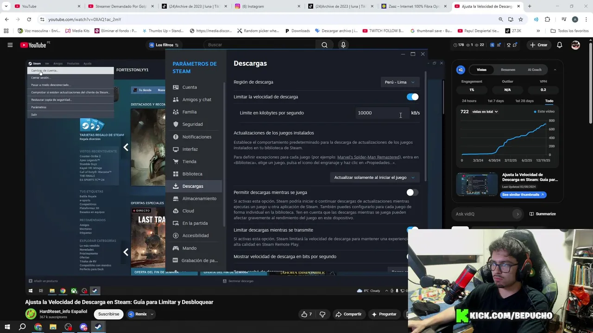
Task: Open YouTube notifications bell
Action: (560, 45)
